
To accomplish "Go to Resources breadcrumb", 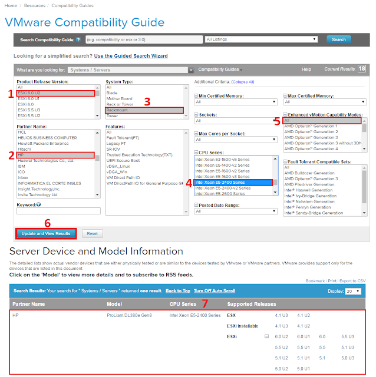I will [35, 5].
